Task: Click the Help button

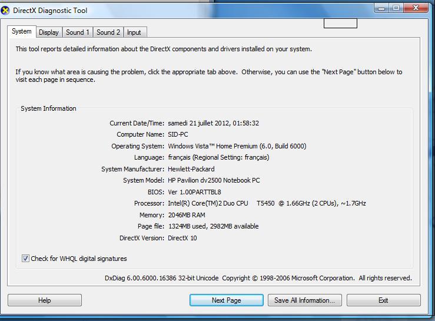Action: click(45, 300)
